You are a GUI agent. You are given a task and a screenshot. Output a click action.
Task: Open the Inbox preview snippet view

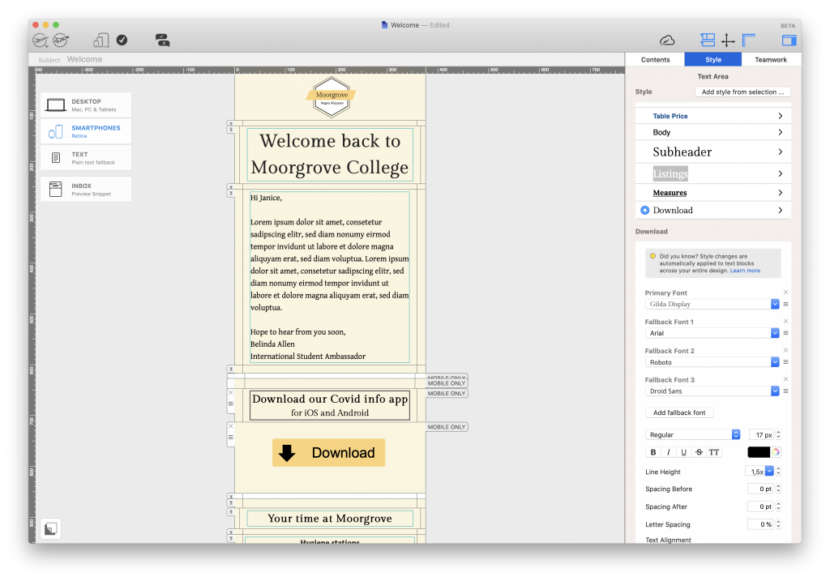86,189
